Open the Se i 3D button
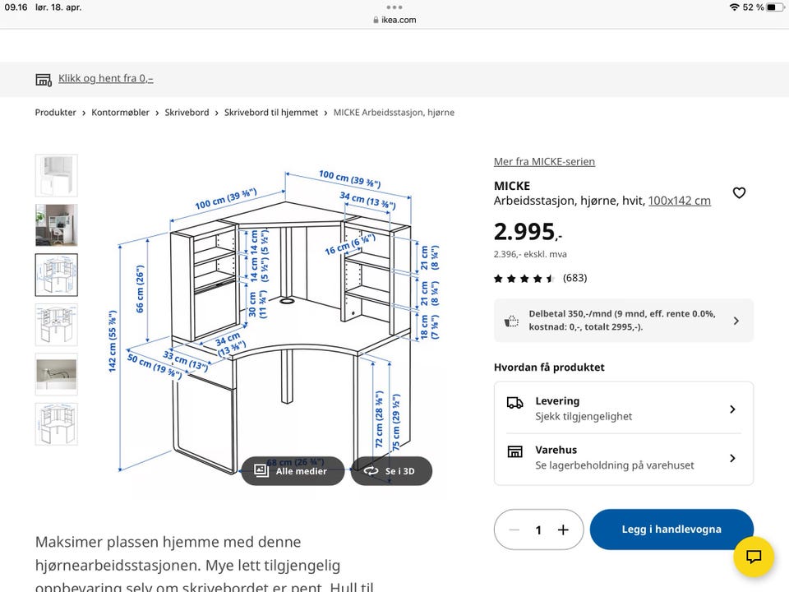This screenshot has height=592, width=789. [x=391, y=471]
